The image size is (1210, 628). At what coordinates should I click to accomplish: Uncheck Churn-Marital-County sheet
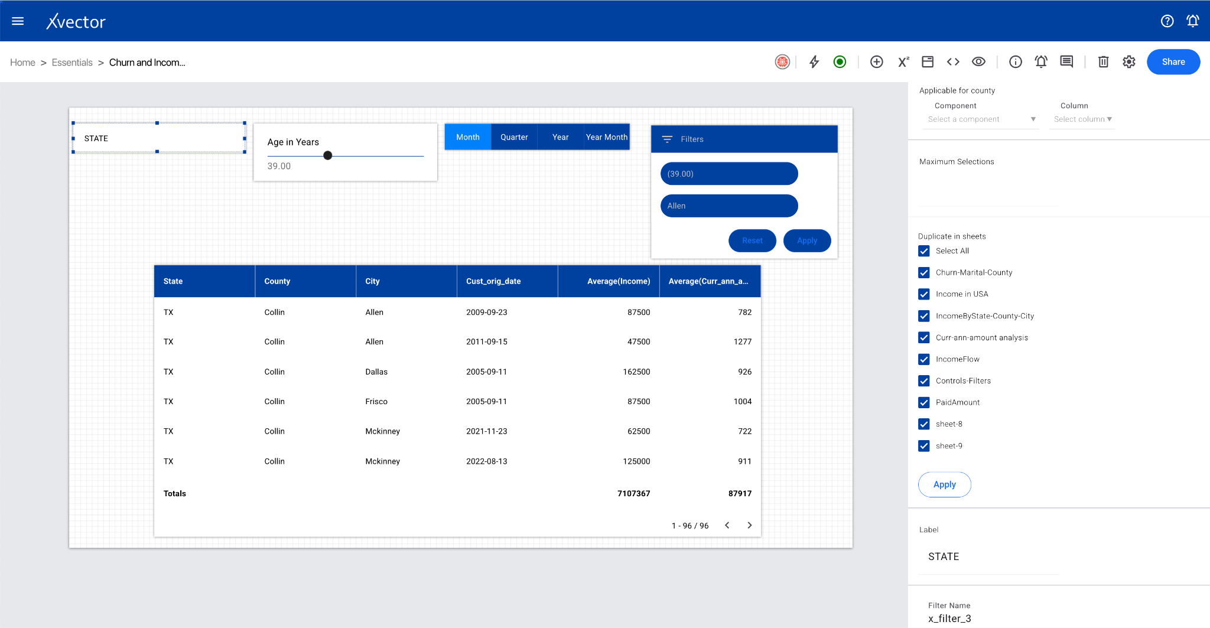[924, 273]
